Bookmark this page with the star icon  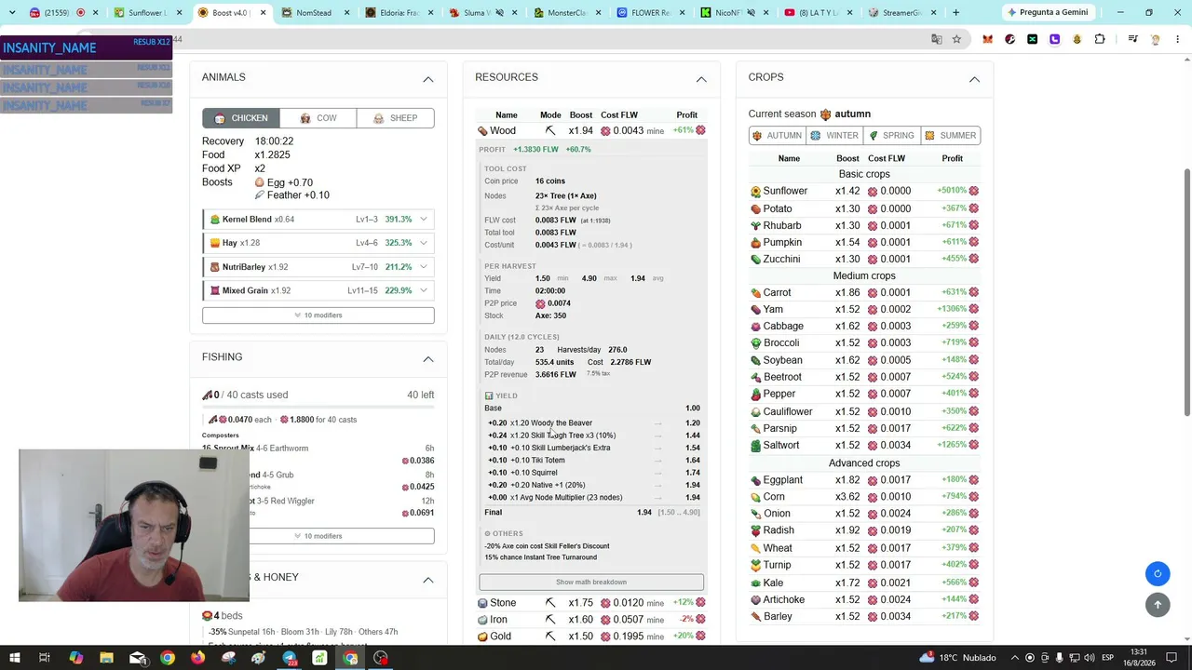click(956, 39)
